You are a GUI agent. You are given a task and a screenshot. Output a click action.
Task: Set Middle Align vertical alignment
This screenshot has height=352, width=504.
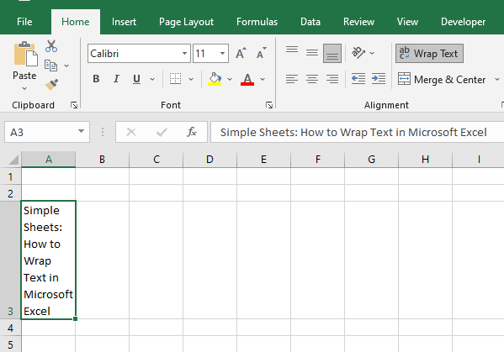(x=312, y=52)
